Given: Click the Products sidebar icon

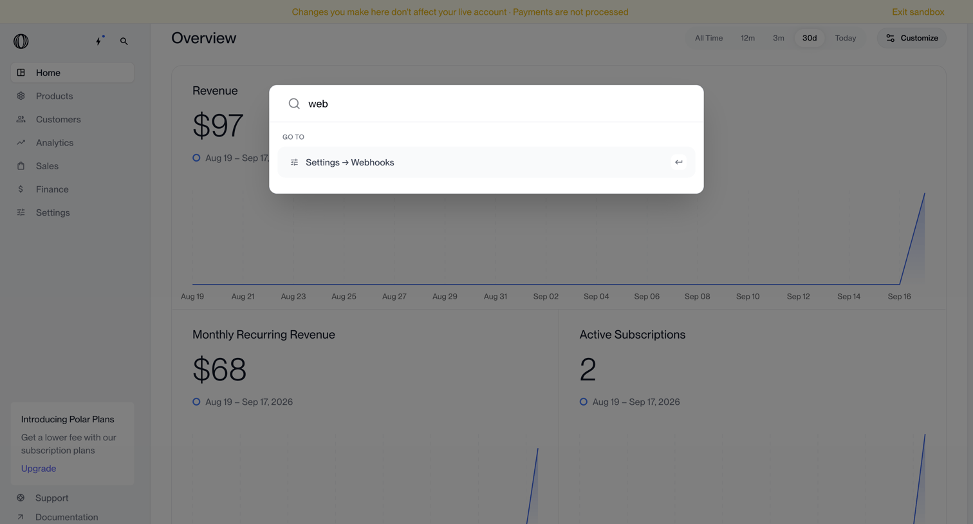Looking at the screenshot, I should click(x=21, y=96).
